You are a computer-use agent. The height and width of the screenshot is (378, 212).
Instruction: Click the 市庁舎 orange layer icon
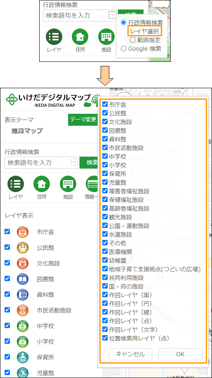point(22,232)
